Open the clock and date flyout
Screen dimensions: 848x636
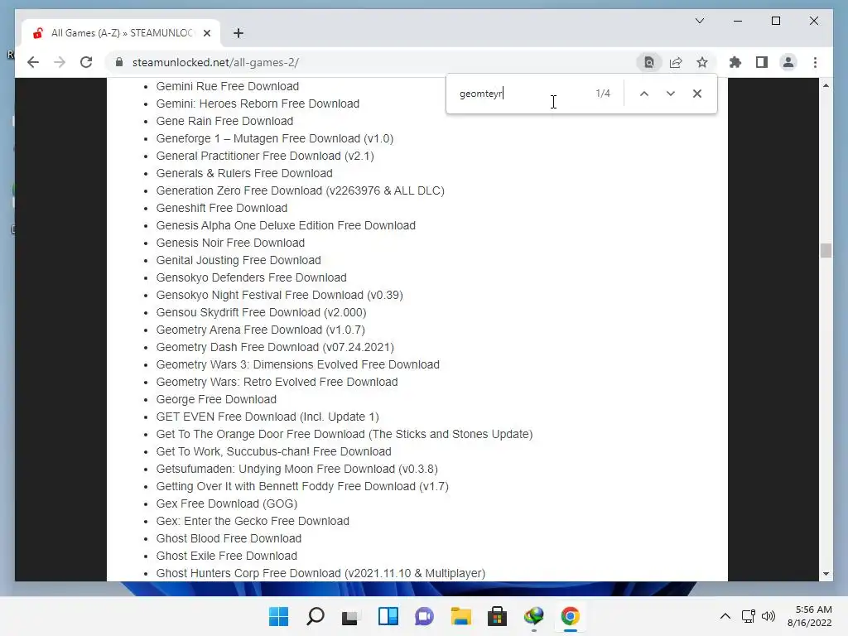(810, 616)
